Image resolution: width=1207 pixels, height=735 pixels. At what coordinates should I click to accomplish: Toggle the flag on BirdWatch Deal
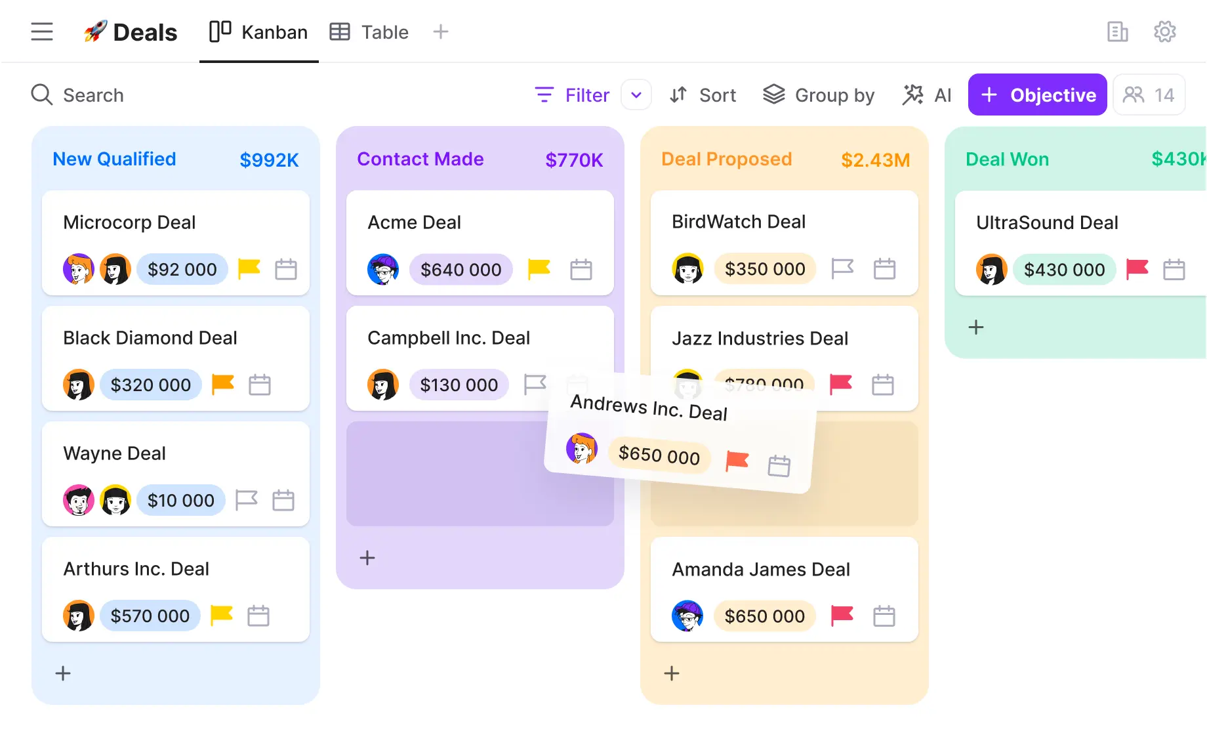click(x=842, y=268)
